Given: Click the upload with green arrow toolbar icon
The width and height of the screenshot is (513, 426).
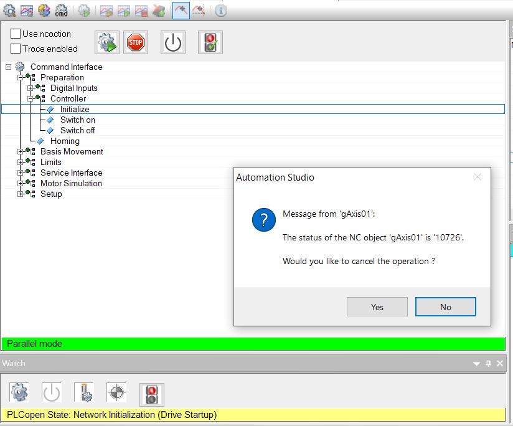Looking at the screenshot, I should click(159, 11).
